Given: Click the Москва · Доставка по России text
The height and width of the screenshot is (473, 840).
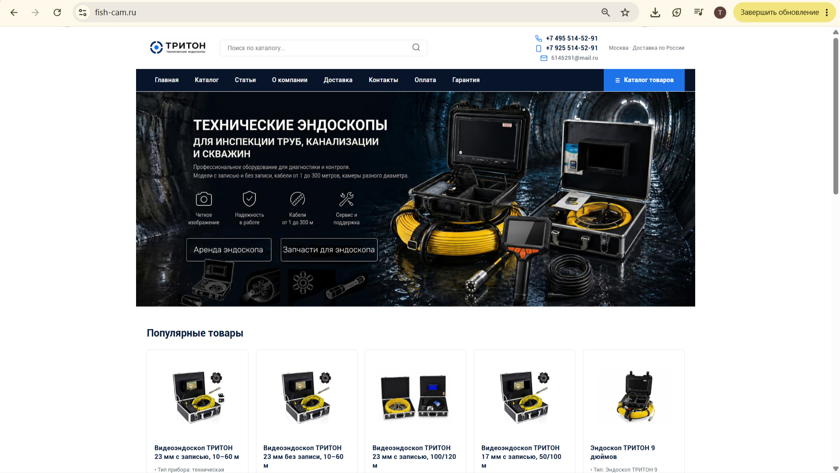Looking at the screenshot, I should point(646,48).
